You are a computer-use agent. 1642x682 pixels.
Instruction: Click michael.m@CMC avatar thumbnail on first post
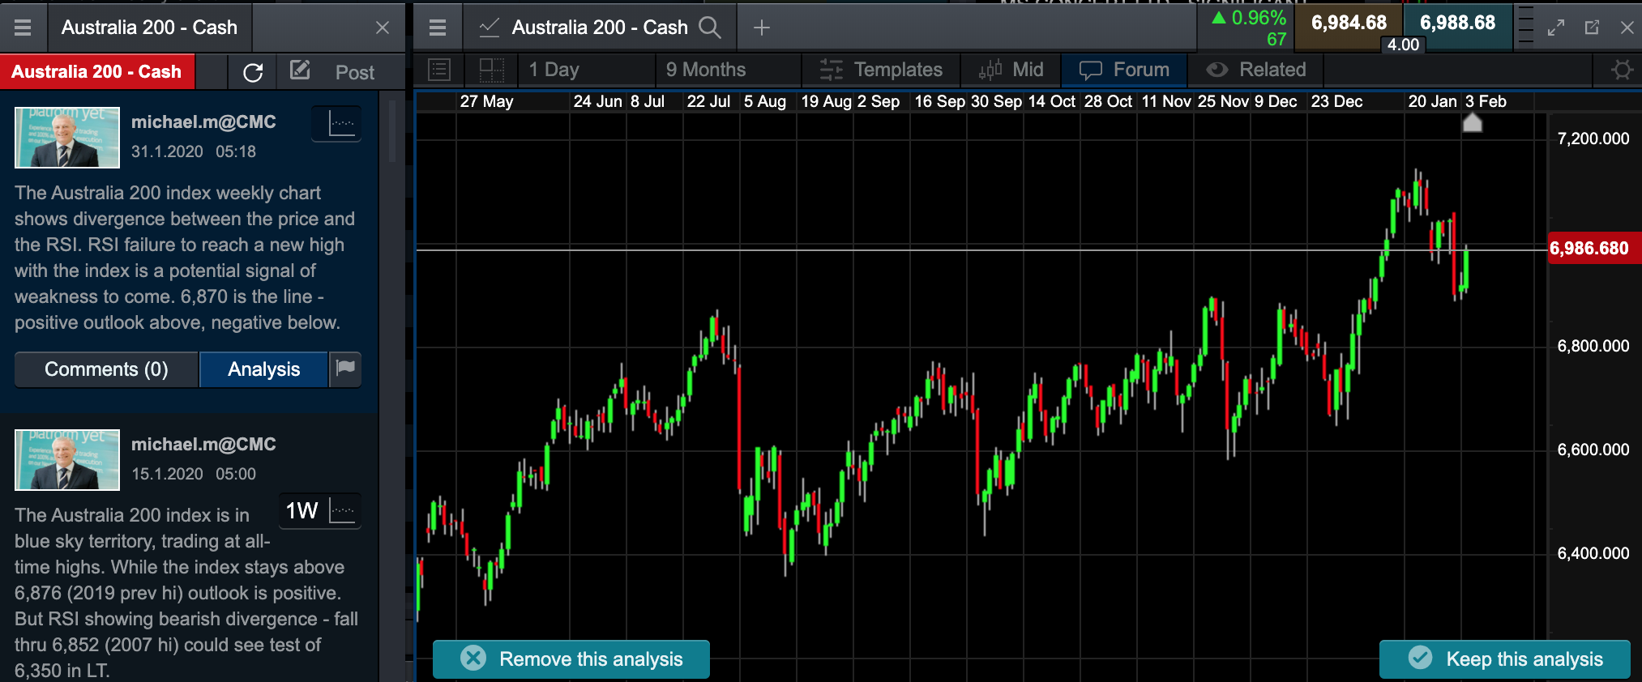pyautogui.click(x=67, y=138)
